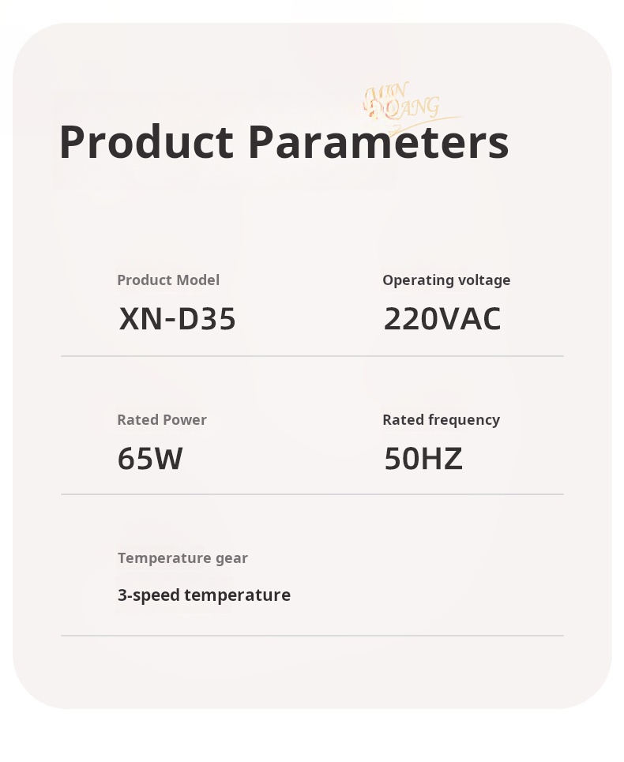
Task: Select the Operating voltage label
Action: click(x=446, y=280)
